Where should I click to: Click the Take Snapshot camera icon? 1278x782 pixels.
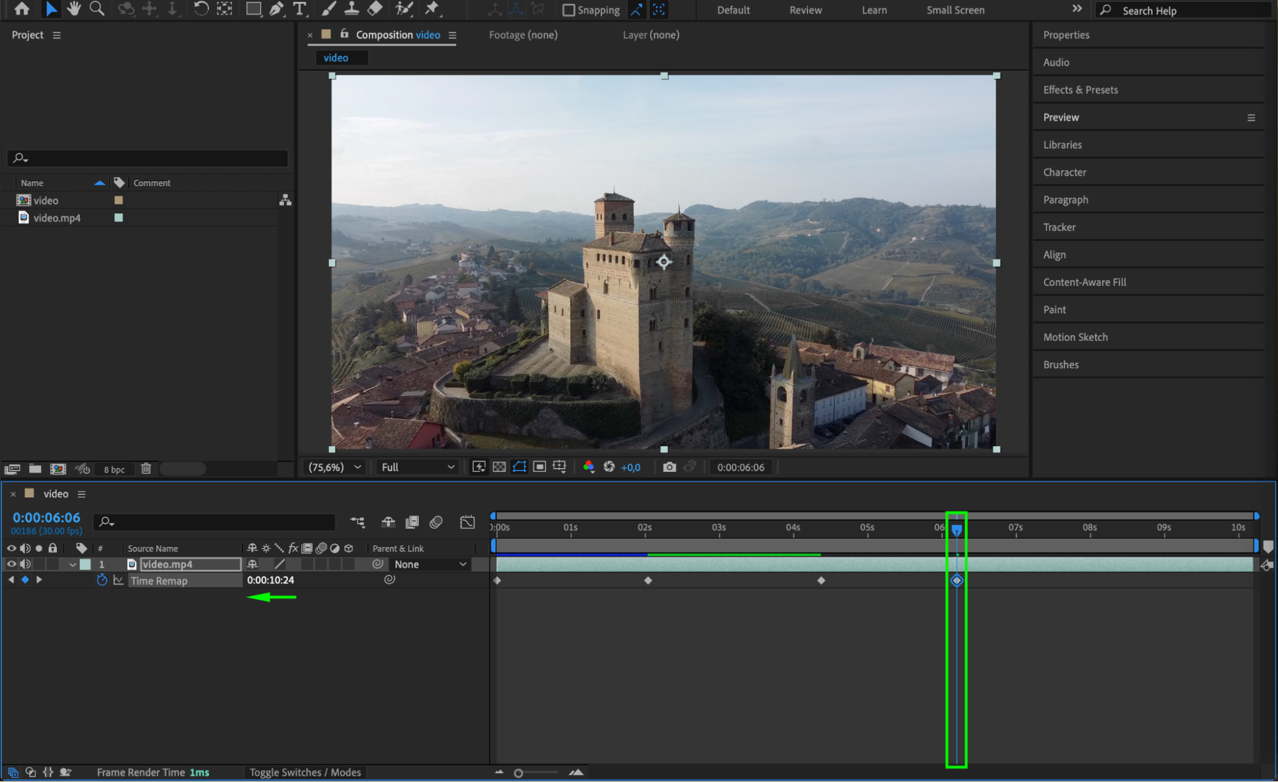click(x=669, y=467)
